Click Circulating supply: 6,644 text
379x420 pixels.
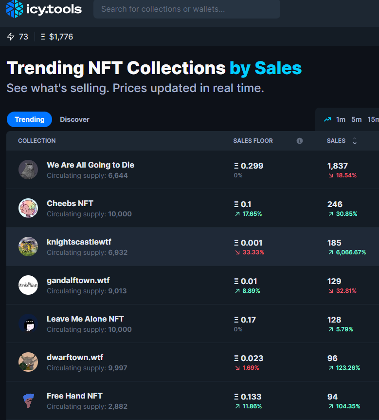[x=87, y=176]
